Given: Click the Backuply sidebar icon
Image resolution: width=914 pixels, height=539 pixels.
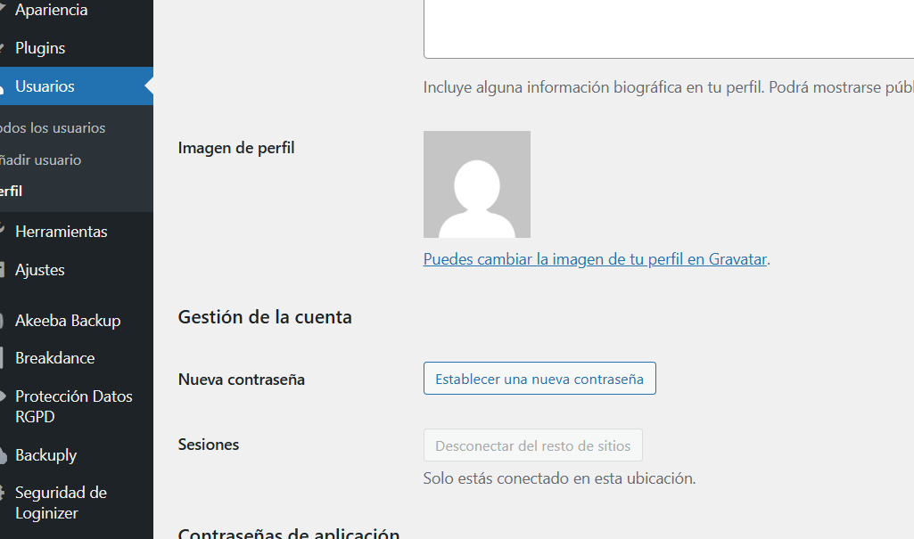Looking at the screenshot, I should pyautogui.click(x=3, y=455).
